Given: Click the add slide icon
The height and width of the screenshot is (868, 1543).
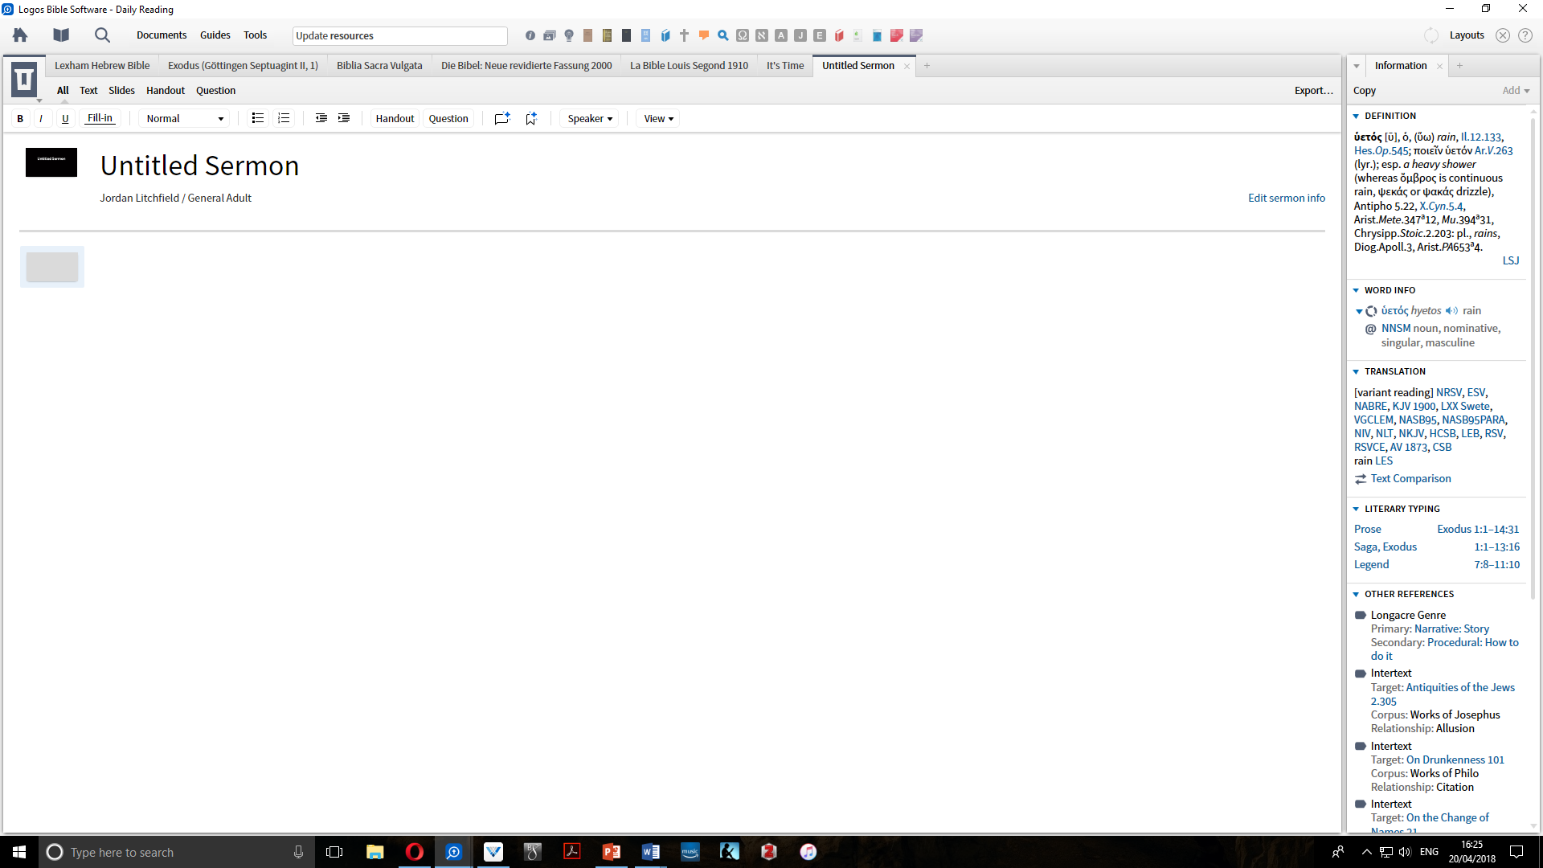Looking at the screenshot, I should tap(502, 118).
